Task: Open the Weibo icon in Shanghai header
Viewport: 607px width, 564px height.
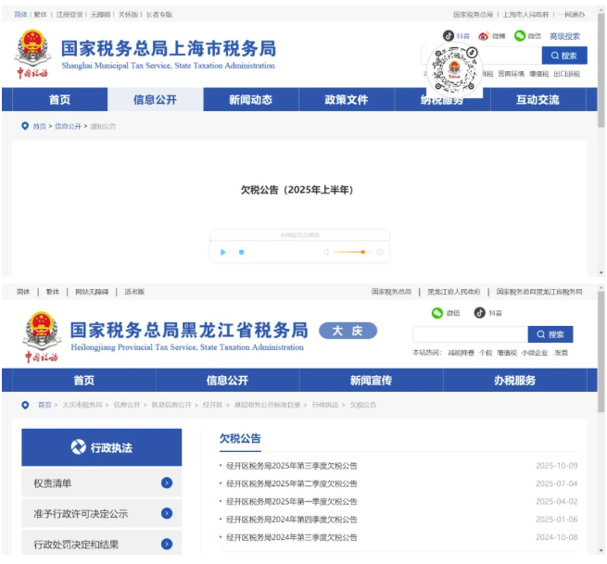Action: [484, 36]
